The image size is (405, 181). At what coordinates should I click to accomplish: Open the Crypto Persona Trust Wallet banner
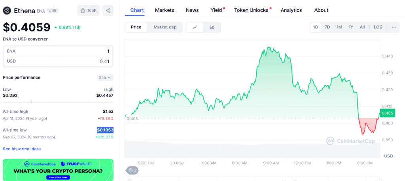[58, 170]
